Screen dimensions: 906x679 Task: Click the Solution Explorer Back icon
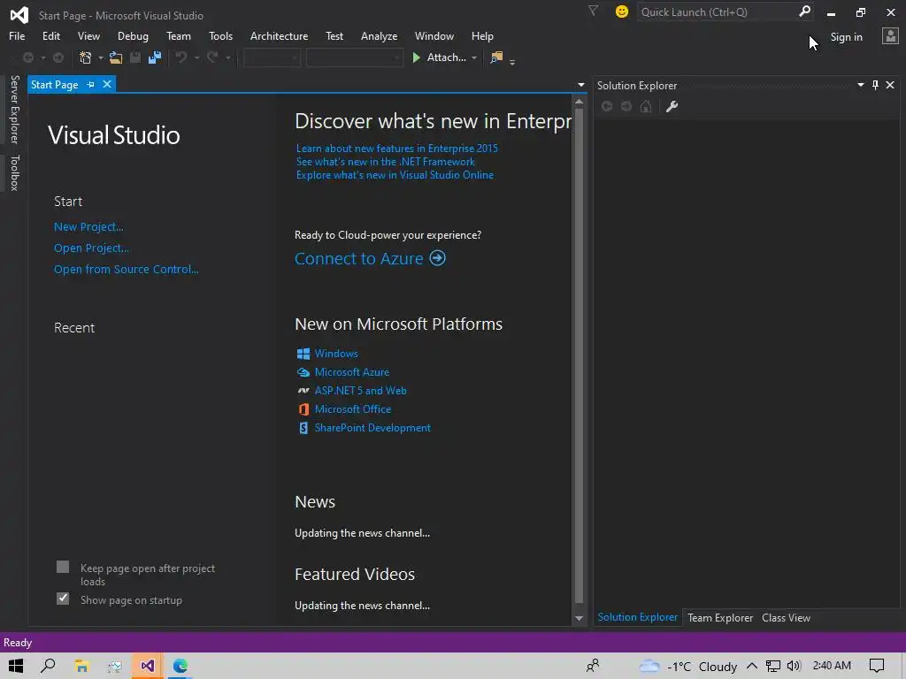(x=607, y=106)
